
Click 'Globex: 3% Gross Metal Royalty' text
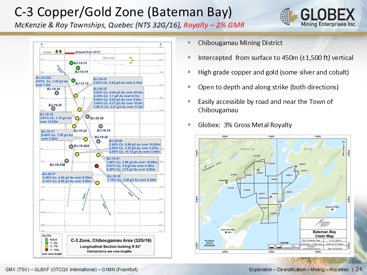(245, 125)
